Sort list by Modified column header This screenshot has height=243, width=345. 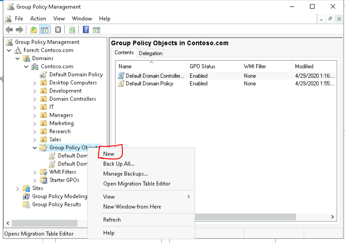pyautogui.click(x=314, y=66)
